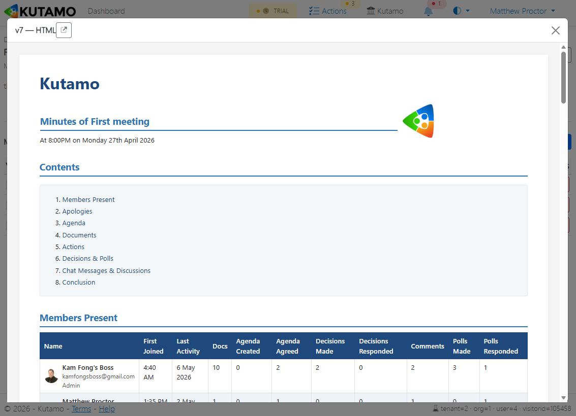Image resolution: width=576 pixels, height=416 pixels.
Task: Click the scrollbar down arrow in dialog
Action: 563,398
